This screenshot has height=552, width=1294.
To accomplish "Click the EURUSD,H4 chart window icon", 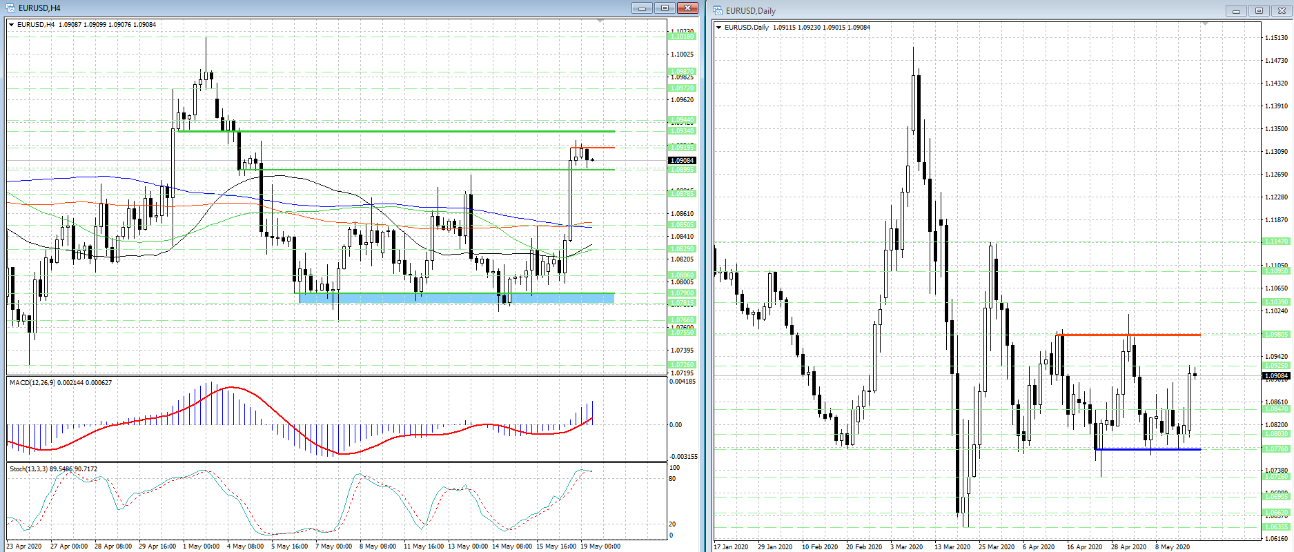I will click(x=10, y=8).
